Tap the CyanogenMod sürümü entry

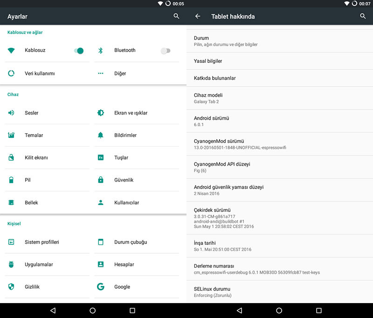pyautogui.click(x=280, y=144)
